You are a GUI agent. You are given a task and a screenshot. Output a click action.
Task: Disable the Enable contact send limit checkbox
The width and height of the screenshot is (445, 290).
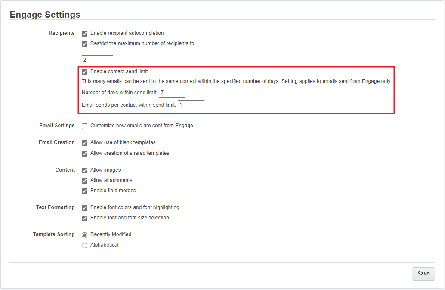[x=85, y=72]
